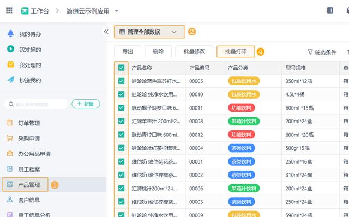Open 我处理的 checklist icon
The height and width of the screenshot is (217, 349).
[10, 64]
